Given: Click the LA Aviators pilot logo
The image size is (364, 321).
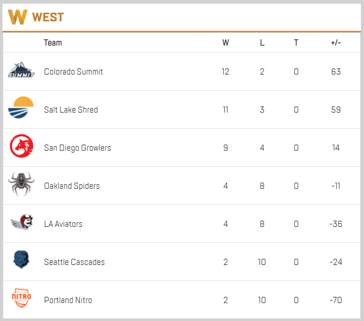Looking at the screenshot, I should 22,223.
